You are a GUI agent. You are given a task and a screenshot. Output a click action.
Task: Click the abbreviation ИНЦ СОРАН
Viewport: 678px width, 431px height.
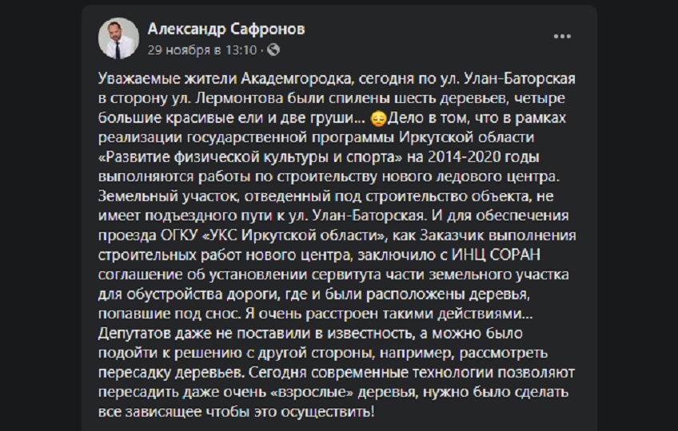496,255
